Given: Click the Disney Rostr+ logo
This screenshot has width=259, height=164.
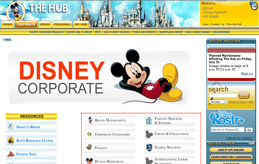Looking at the screenshot, I should coord(227,118).
